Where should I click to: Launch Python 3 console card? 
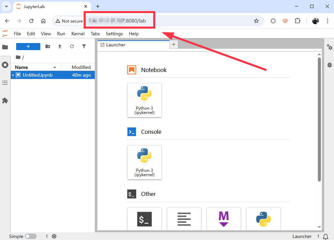(x=144, y=162)
